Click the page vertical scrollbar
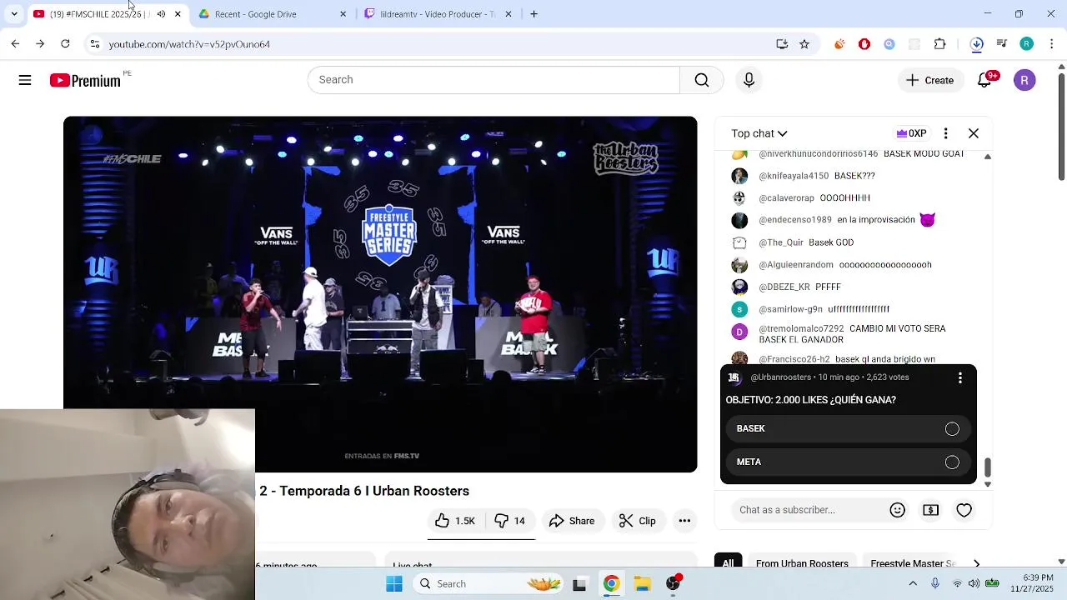Image resolution: width=1067 pixels, height=600 pixels. (x=1061, y=125)
